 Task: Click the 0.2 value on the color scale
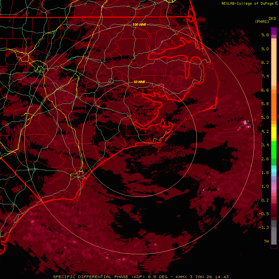pos(265,200)
